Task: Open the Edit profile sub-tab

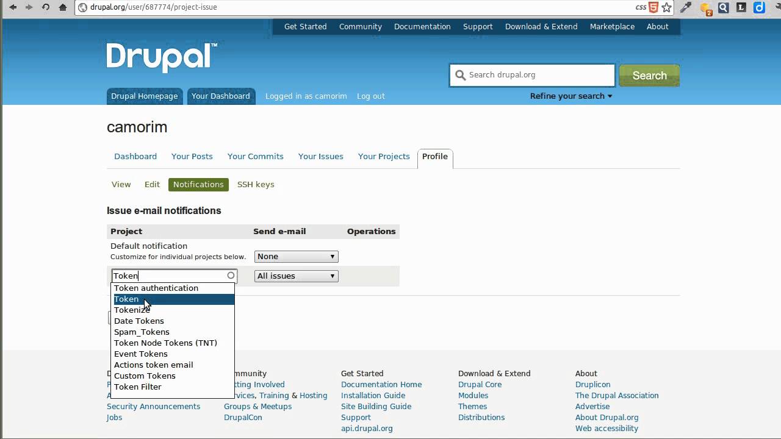Action: pyautogui.click(x=152, y=185)
